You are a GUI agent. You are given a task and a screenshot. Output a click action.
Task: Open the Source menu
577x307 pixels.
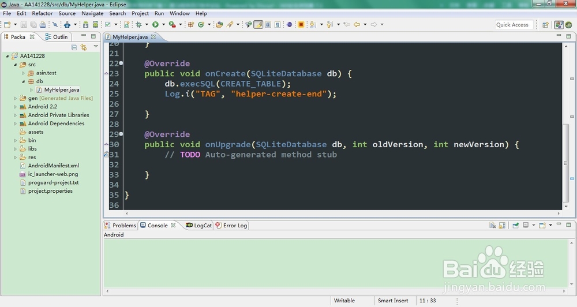(67, 13)
